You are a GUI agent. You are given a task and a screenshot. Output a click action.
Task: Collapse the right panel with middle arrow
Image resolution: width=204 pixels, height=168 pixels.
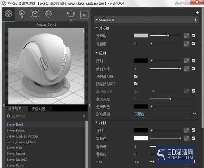coord(89,105)
